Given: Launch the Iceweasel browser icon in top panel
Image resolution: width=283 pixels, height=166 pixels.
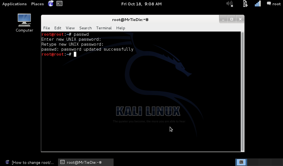Looking at the screenshot, I should pos(51,3).
